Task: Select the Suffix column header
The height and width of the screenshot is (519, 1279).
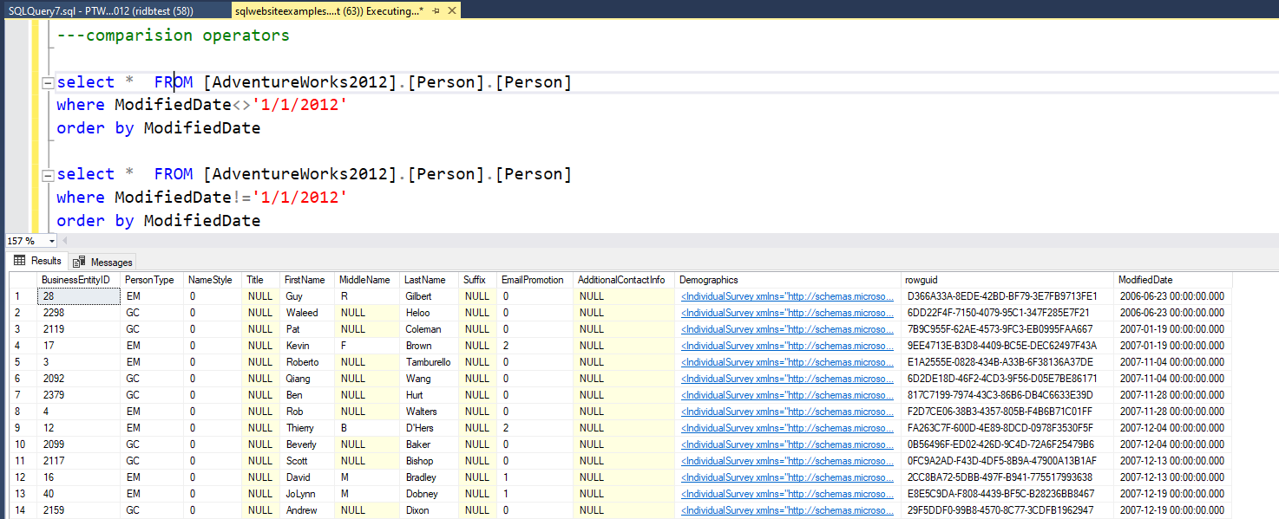Action: 477,280
